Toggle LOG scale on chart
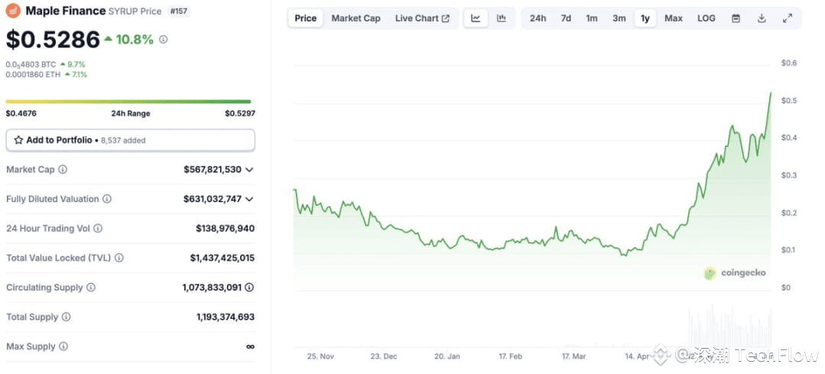The image size is (825, 374). (x=706, y=18)
